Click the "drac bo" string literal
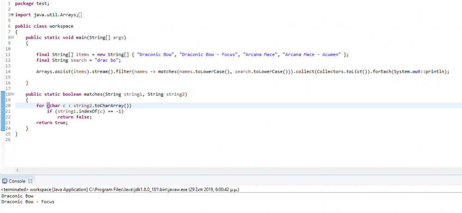 [107, 60]
